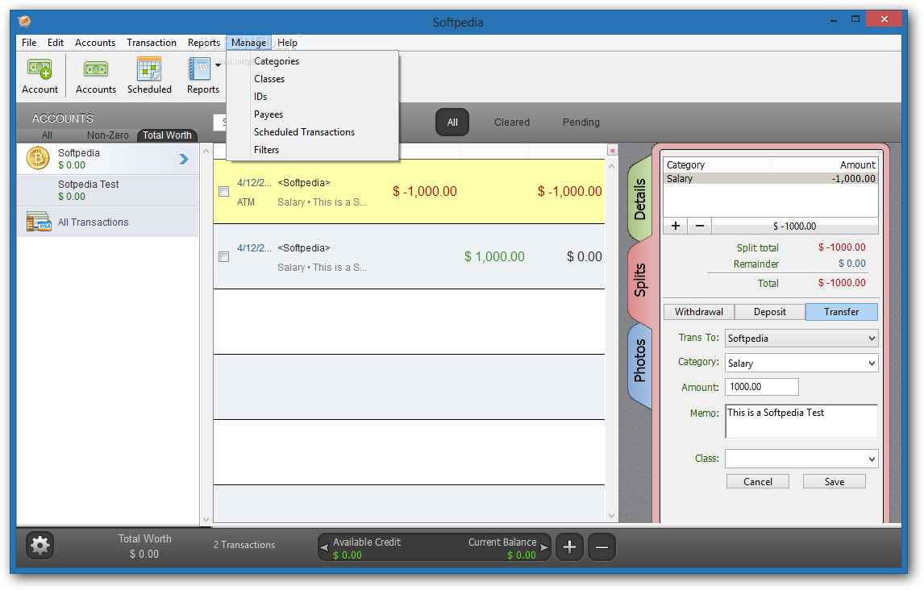Choose Payees from Manage menu

[x=312, y=114]
